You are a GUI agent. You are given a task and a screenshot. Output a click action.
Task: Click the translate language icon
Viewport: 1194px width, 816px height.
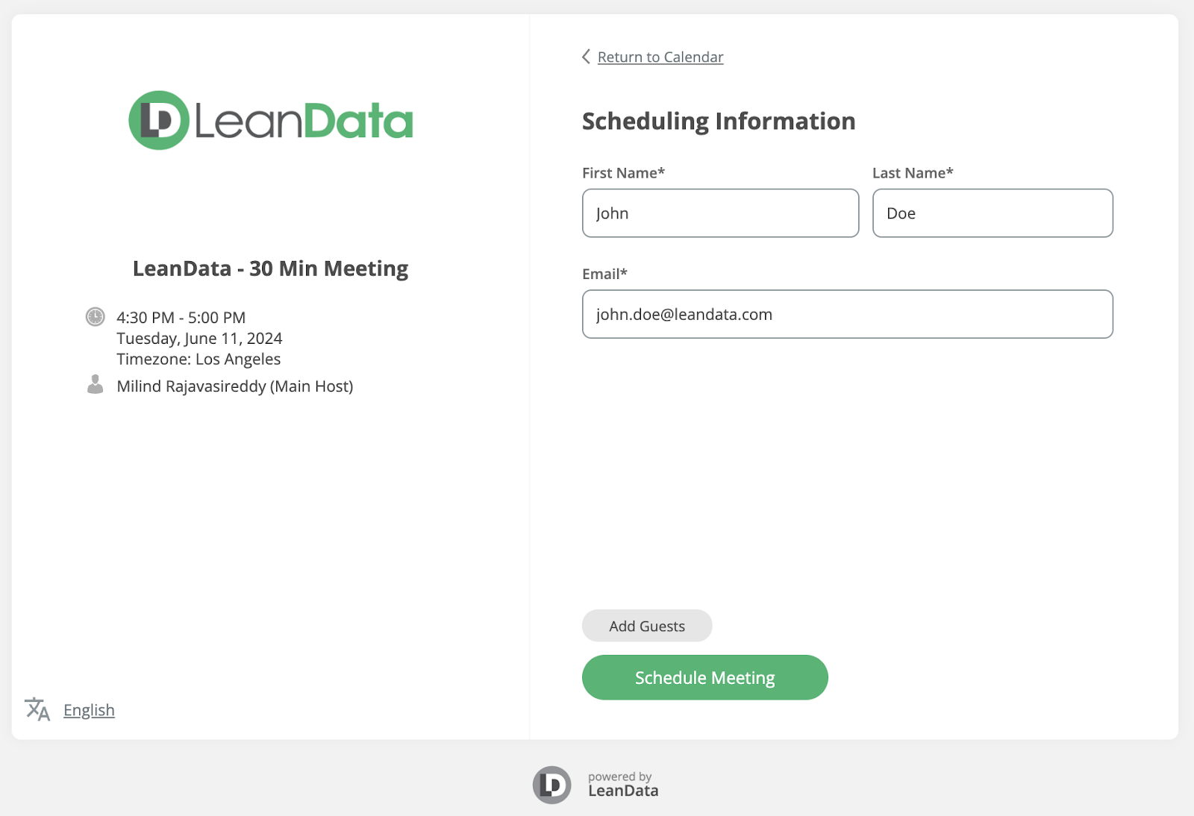click(37, 709)
